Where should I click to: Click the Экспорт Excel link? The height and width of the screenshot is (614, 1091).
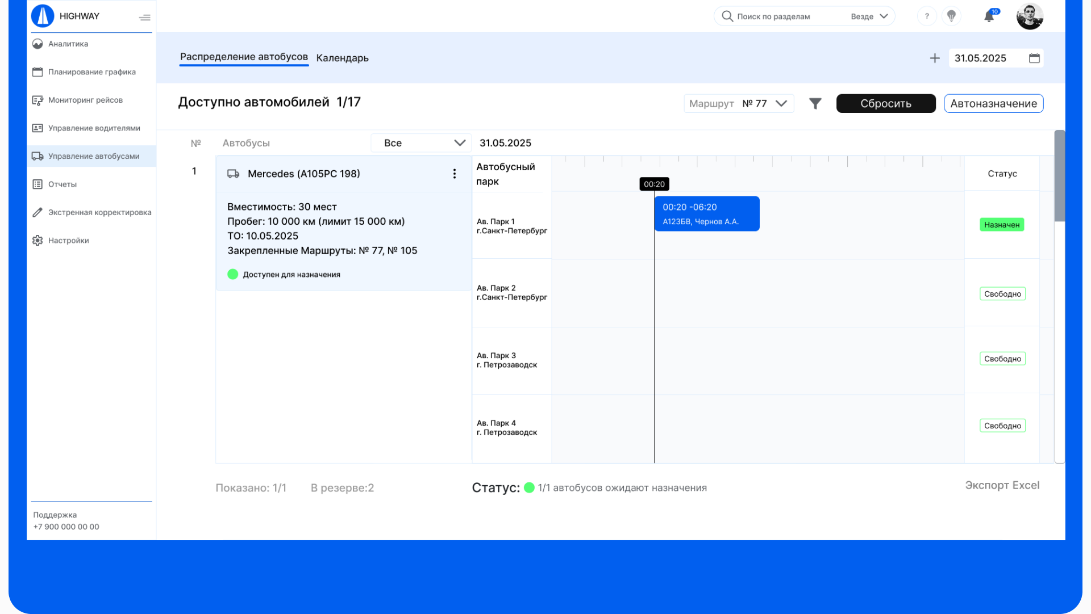tap(1002, 485)
